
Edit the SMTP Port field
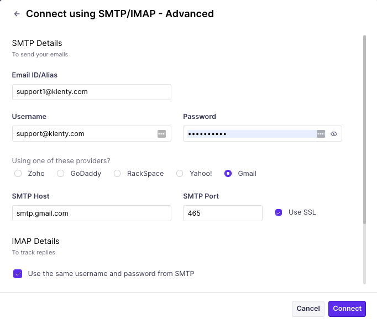222,213
